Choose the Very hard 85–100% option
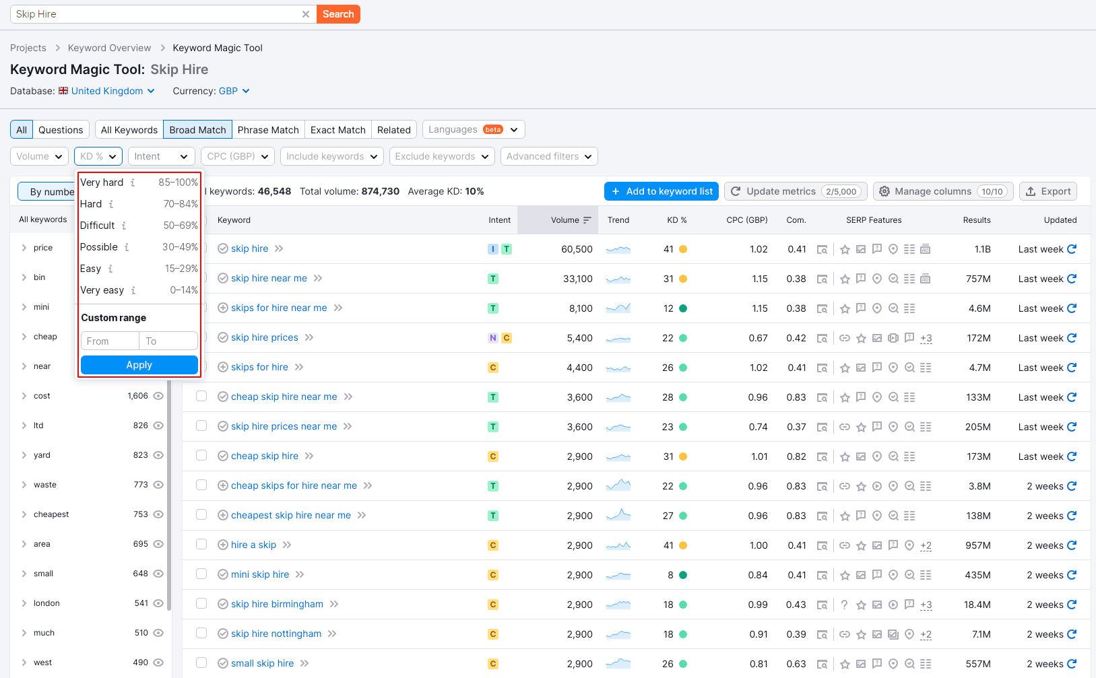Screen dimensions: 1096x678 pos(139,182)
